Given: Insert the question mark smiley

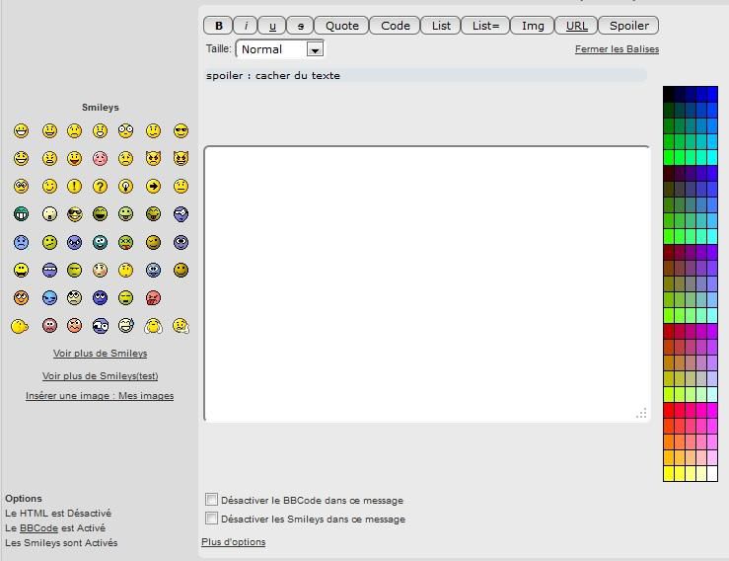Looking at the screenshot, I should click(100, 187).
